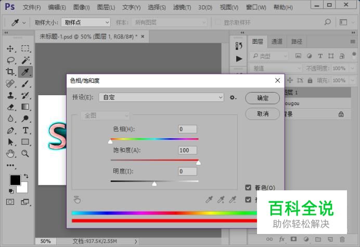This screenshot has height=247, width=360.
Task: Select the Clone Stamp tool
Action: pyautogui.click(x=10, y=95)
